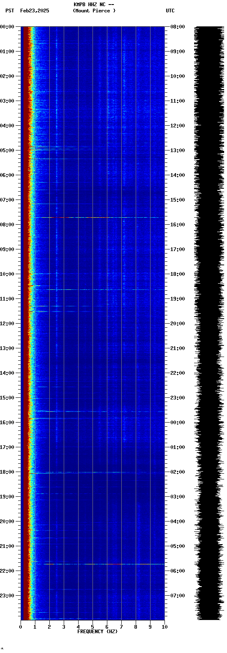
Task: Click the '9' Hz frequency tick label
Action: tap(150, 627)
